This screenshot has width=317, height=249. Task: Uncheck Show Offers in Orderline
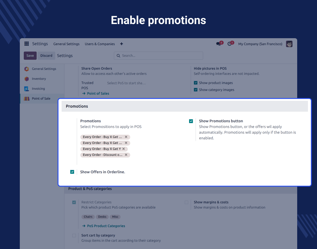pyautogui.click(x=72, y=172)
